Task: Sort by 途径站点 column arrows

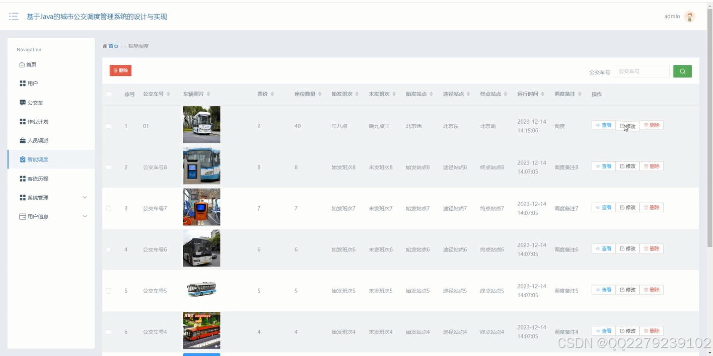Action: [x=468, y=94]
